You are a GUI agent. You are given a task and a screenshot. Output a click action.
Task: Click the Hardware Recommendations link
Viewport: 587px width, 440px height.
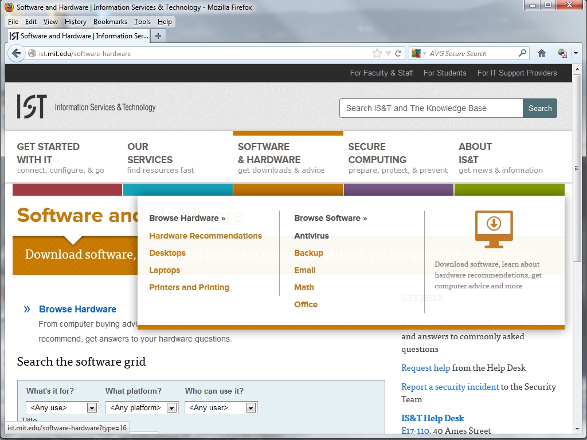click(x=205, y=236)
